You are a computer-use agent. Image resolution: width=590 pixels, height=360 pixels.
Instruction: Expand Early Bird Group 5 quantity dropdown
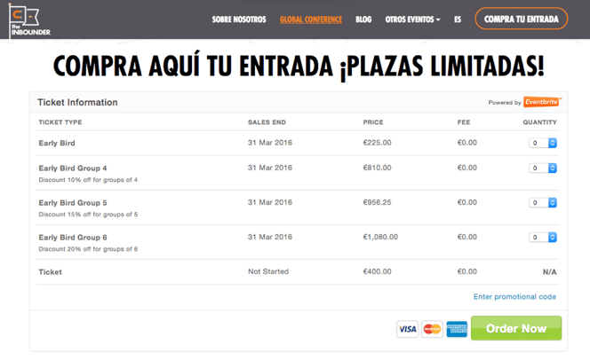[543, 203]
